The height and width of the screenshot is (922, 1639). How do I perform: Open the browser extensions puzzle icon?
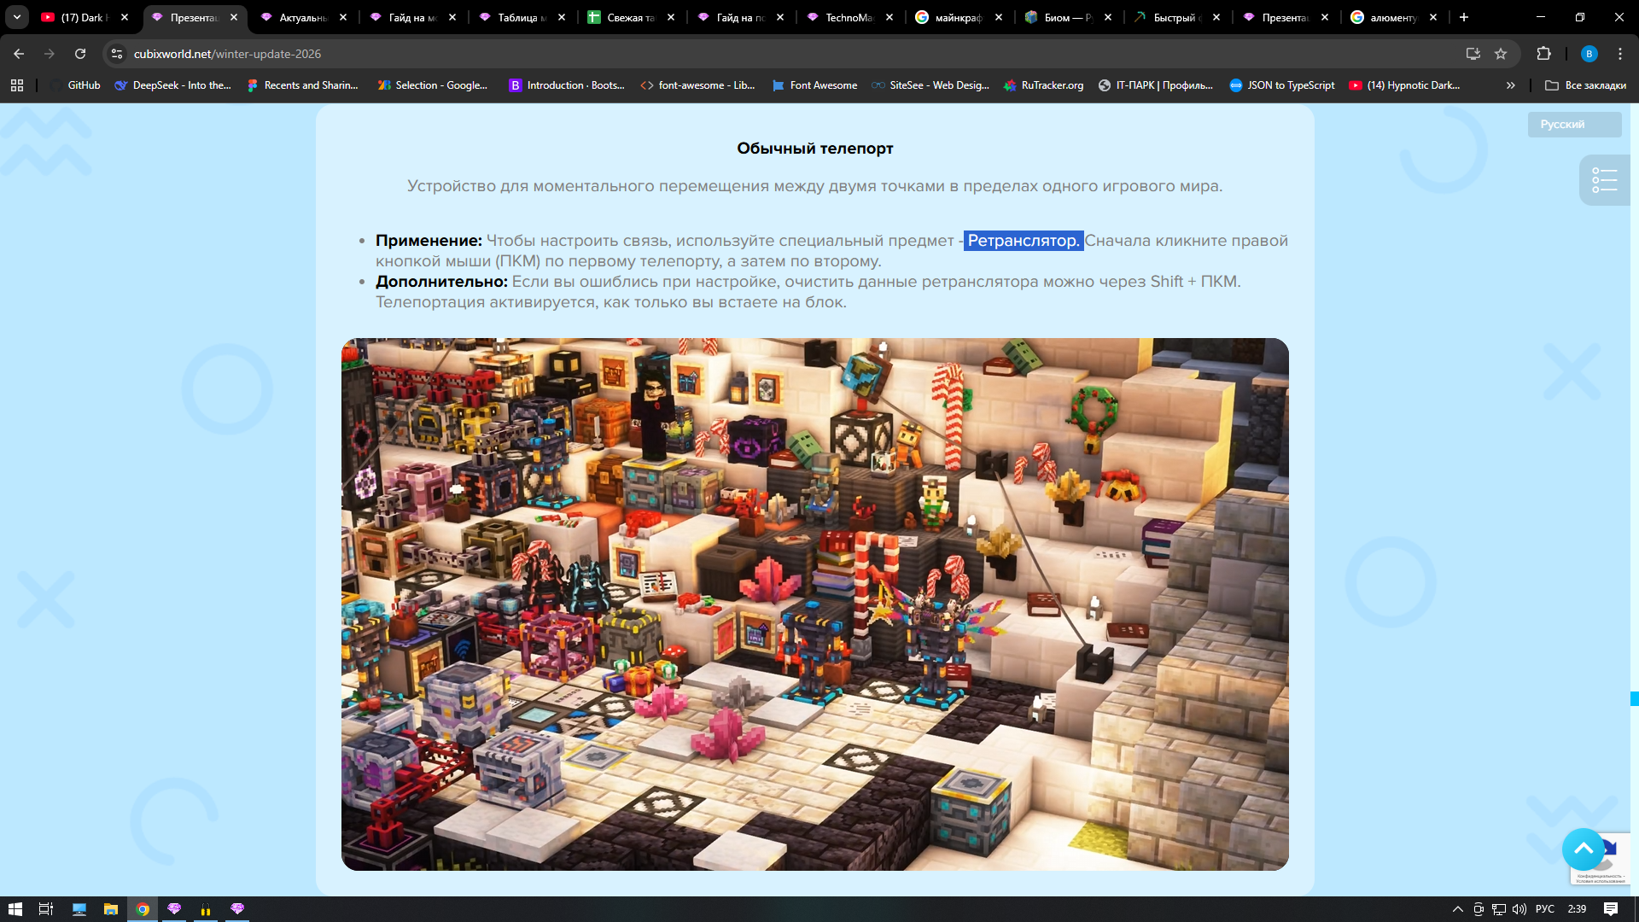coord(1543,54)
